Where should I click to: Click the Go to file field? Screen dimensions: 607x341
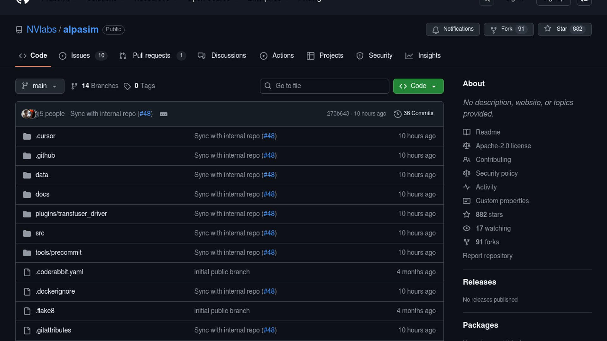tap(324, 86)
